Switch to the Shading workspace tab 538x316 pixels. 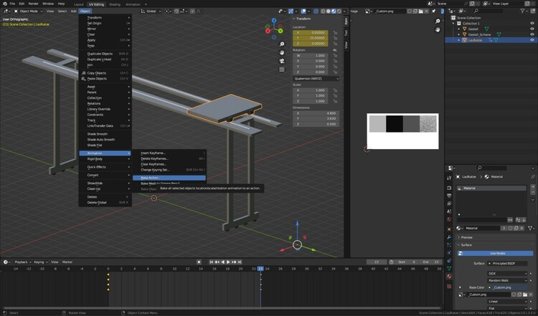[114, 4]
